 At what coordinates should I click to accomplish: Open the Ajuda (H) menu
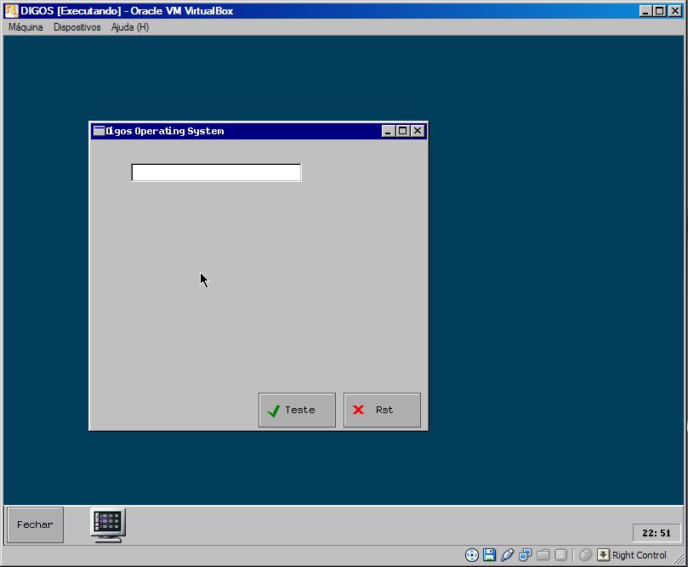(x=130, y=27)
